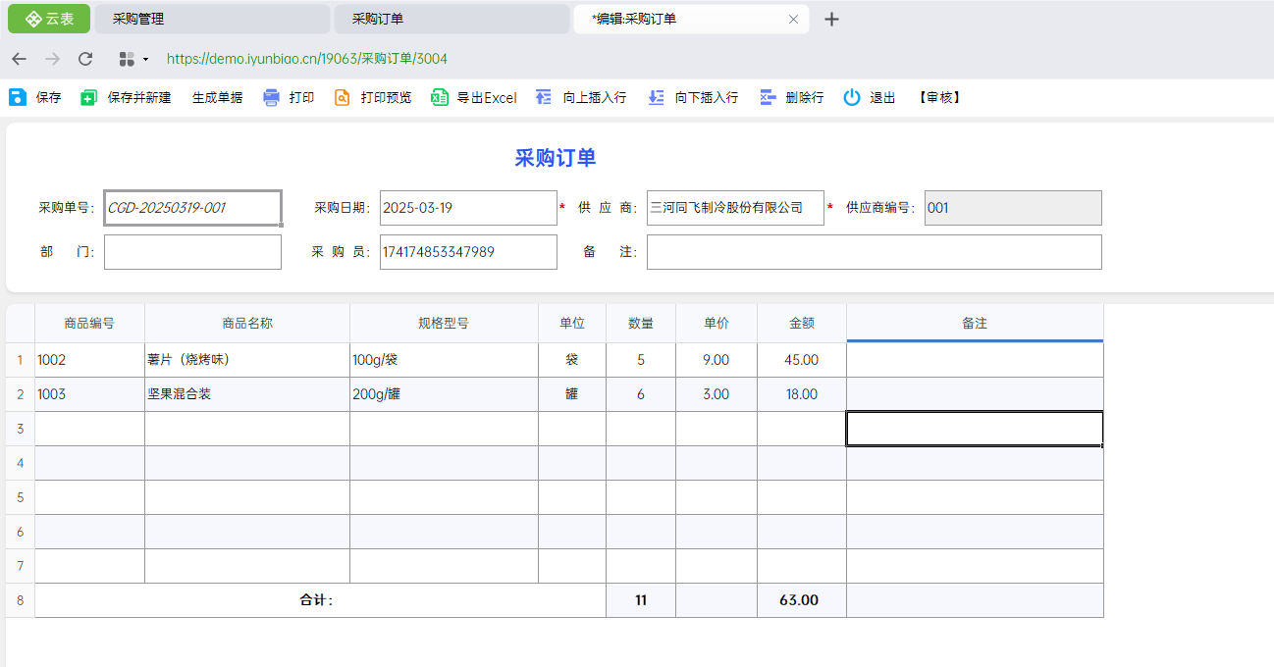
Task: Click total quantity cell 11
Action: [x=641, y=600]
